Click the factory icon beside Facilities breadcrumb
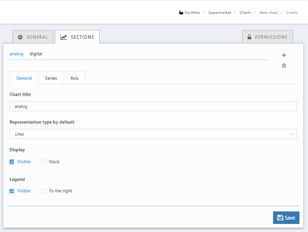The height and width of the screenshot is (232, 308). 181,12
